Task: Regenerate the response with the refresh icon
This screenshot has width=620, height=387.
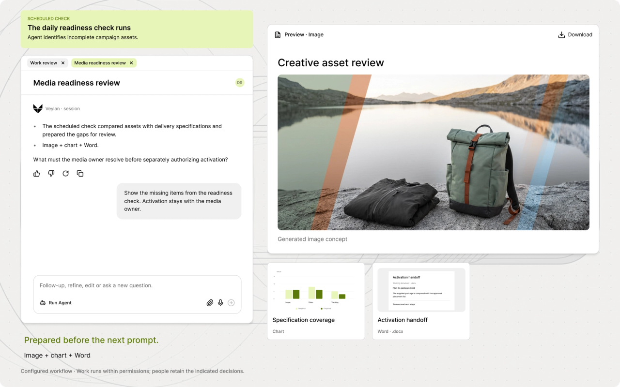Action: point(66,174)
